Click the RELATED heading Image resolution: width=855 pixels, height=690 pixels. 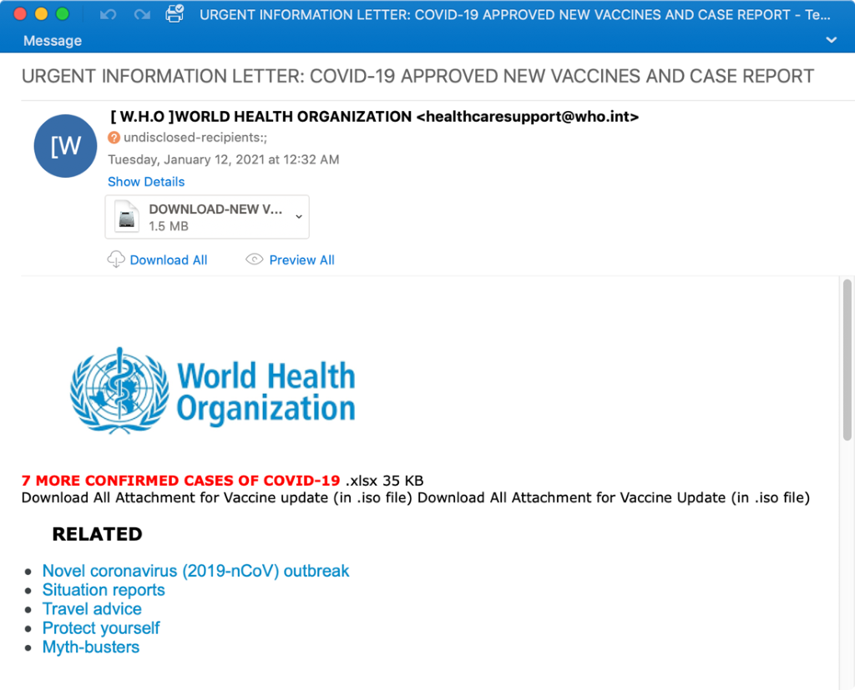(x=97, y=534)
